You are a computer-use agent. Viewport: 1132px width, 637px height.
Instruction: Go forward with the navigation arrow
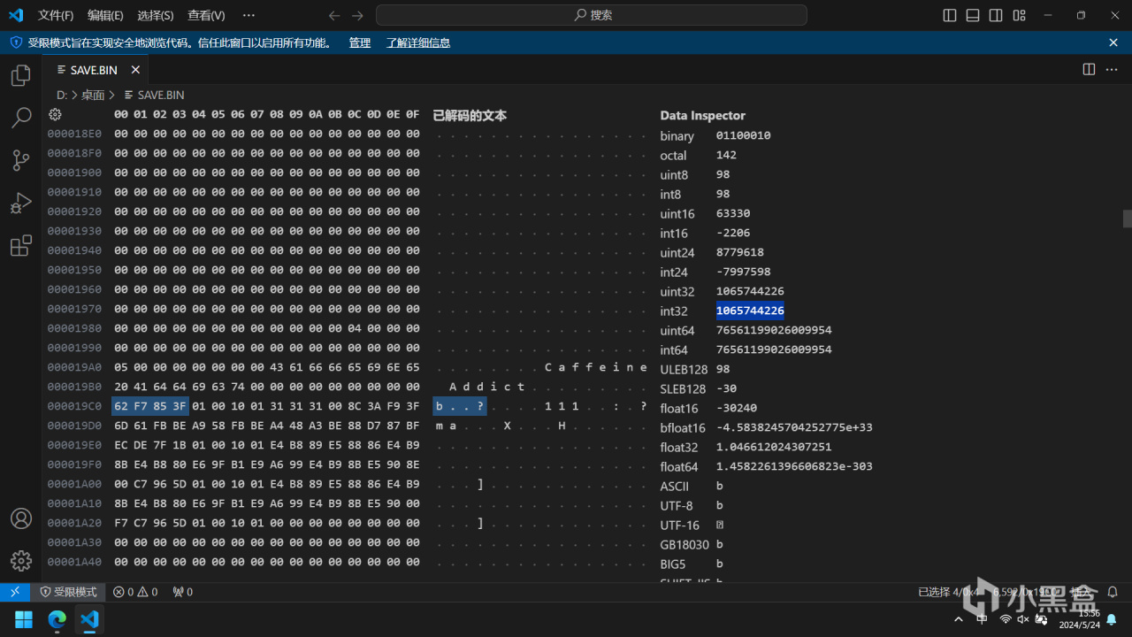[357, 15]
